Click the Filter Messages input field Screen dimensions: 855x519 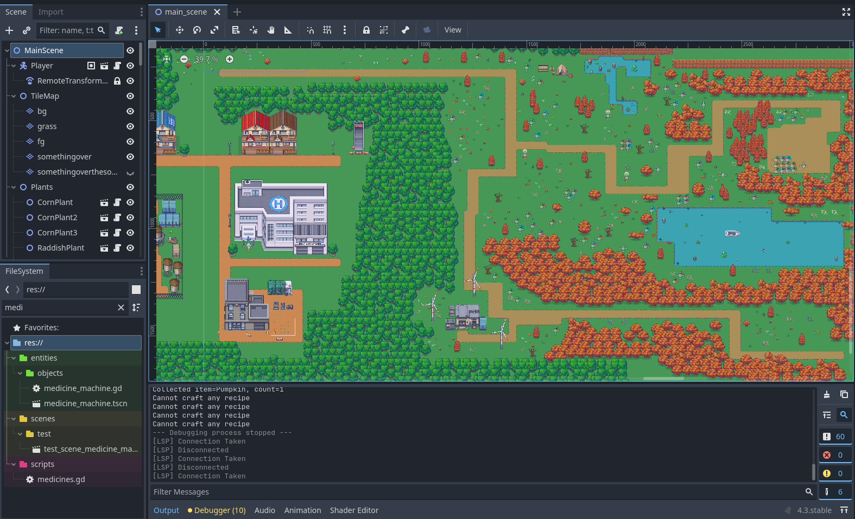(x=478, y=492)
